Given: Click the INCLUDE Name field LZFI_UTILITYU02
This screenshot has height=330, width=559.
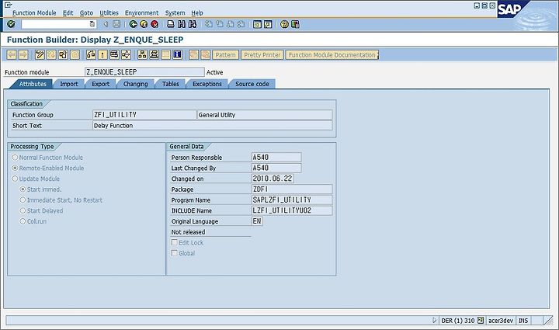Looking at the screenshot, I should (x=292, y=210).
